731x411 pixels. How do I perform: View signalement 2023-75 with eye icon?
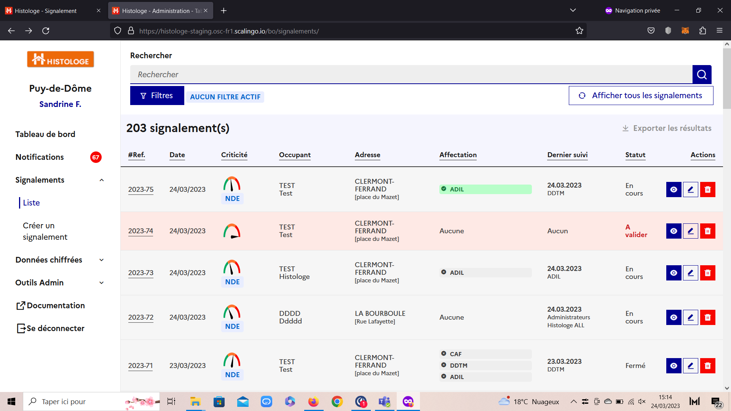click(674, 190)
